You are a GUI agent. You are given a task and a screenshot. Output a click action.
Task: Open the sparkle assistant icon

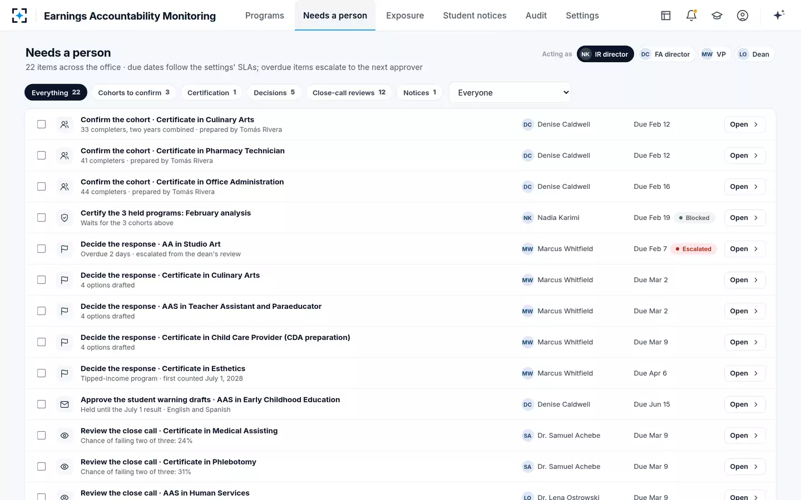(779, 15)
